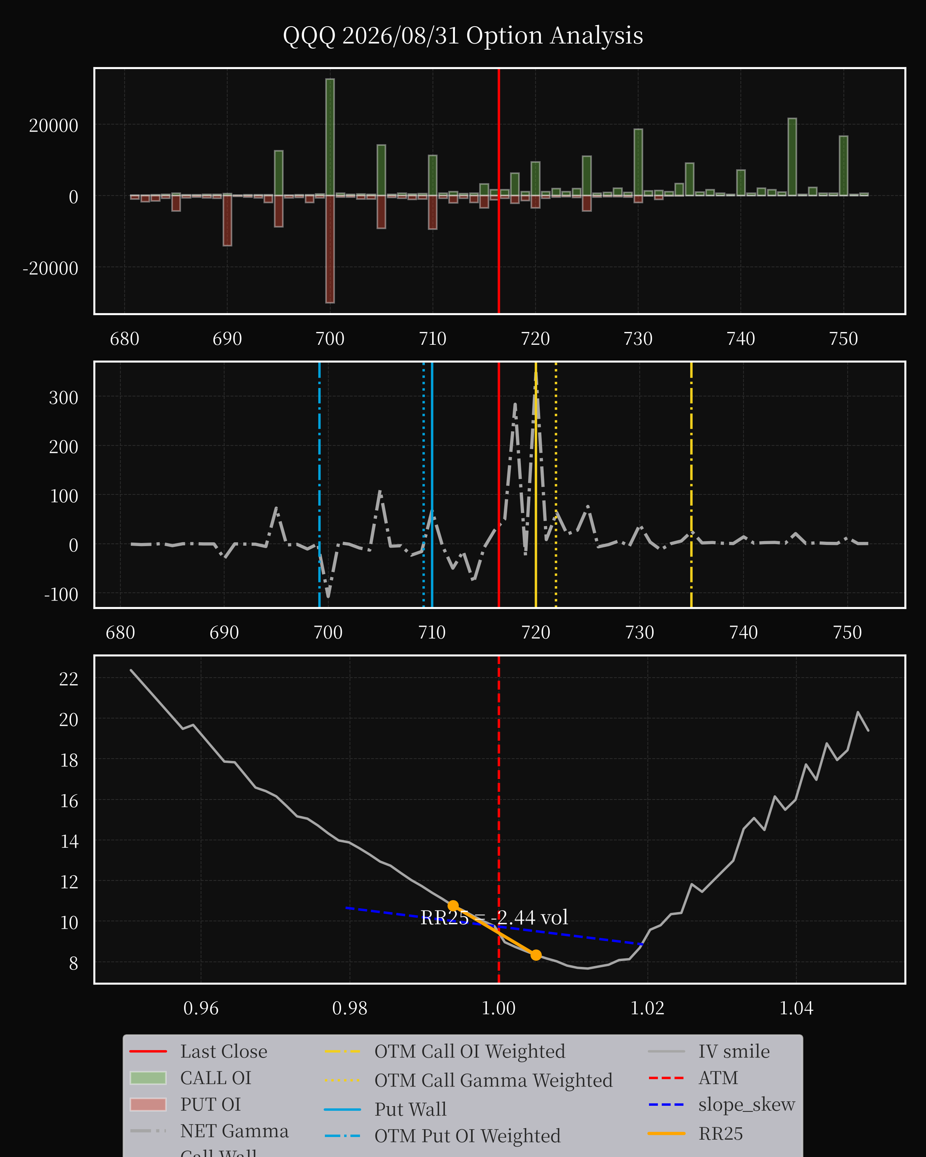Click the "1.00" x-axis label

coord(499,1009)
